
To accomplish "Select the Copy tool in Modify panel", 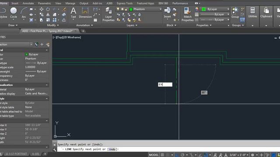I will (42, 14).
